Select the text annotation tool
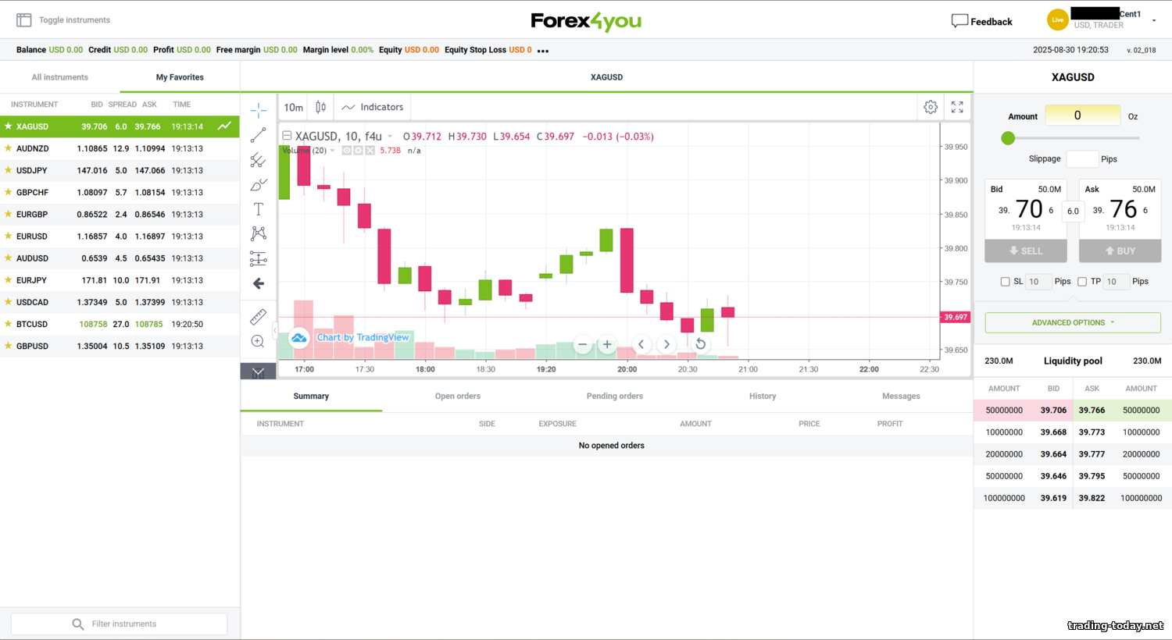 (x=258, y=209)
